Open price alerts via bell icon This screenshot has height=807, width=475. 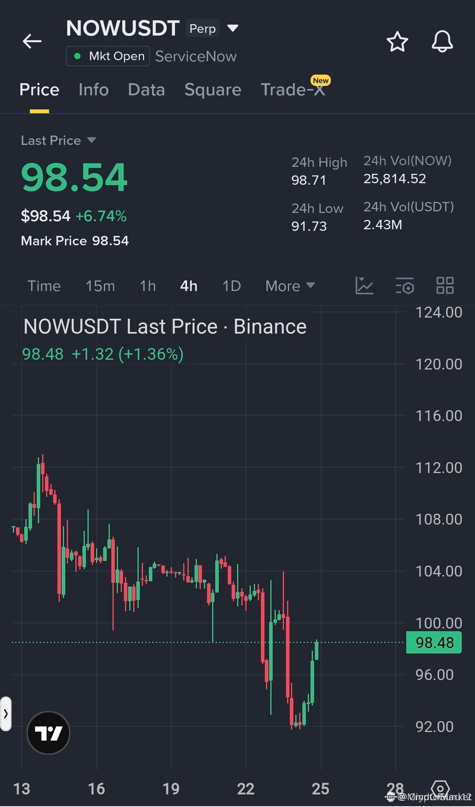[x=442, y=41]
